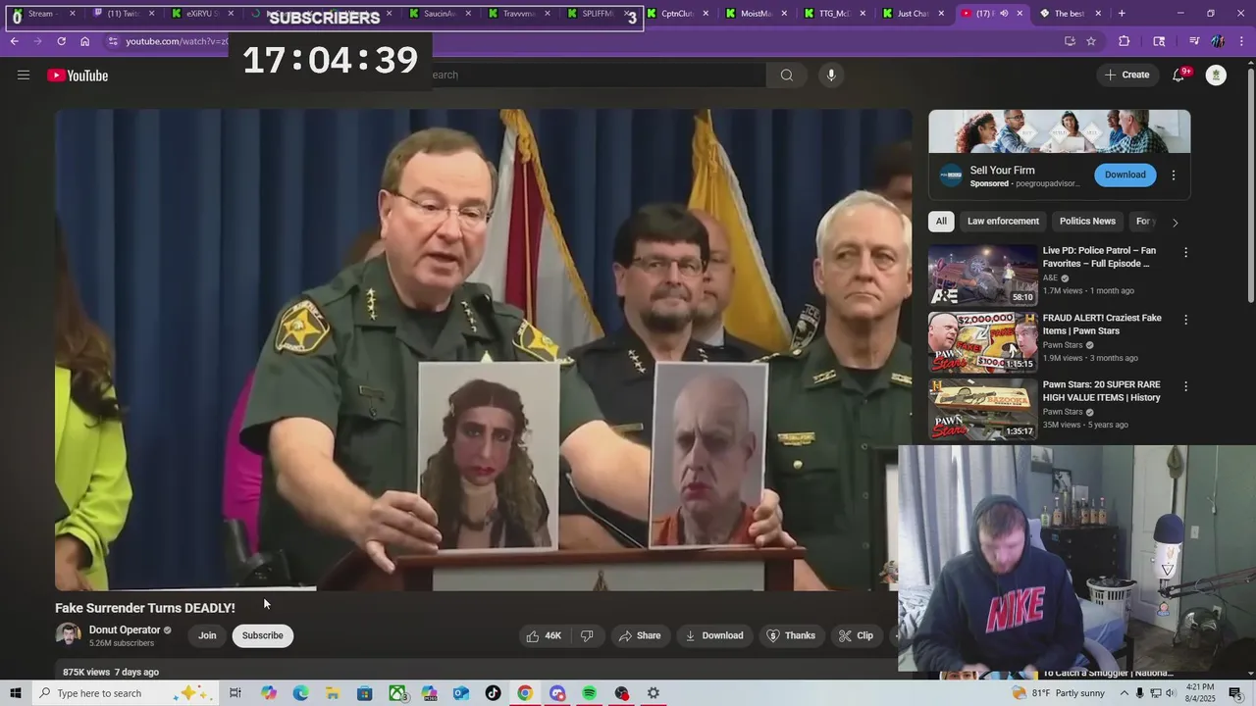Open options for FRAUD ALERT Pawn Stars video
The width and height of the screenshot is (1256, 706).
[1185, 320]
